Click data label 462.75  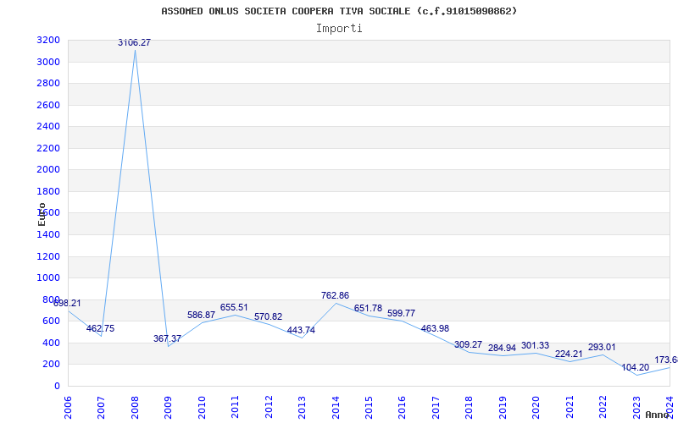coord(100,328)
